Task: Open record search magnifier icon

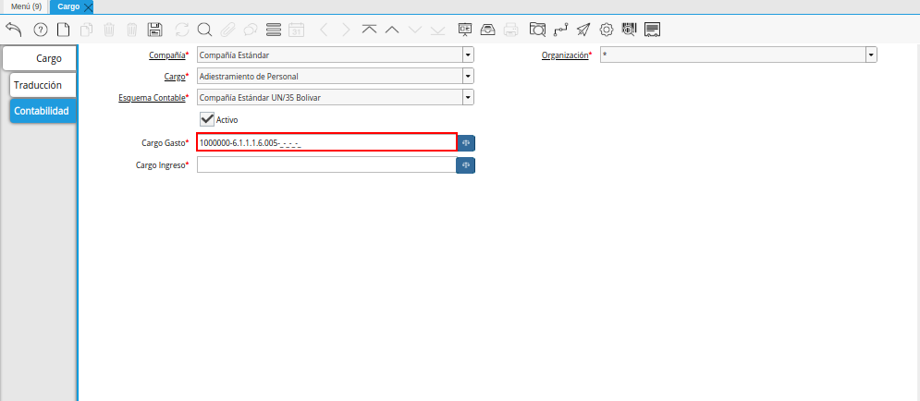Action: point(204,30)
